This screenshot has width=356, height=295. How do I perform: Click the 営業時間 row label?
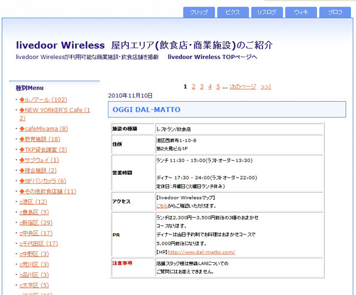[x=122, y=173]
